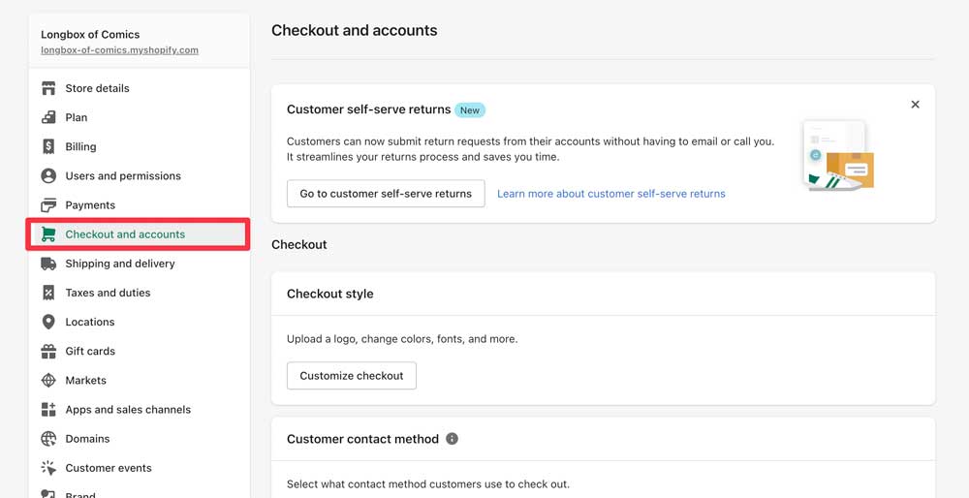
Task: Go to Domains settings
Action: (87, 439)
